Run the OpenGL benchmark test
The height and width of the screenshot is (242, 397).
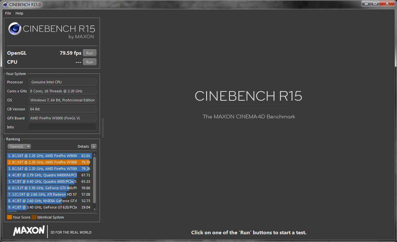90,53
